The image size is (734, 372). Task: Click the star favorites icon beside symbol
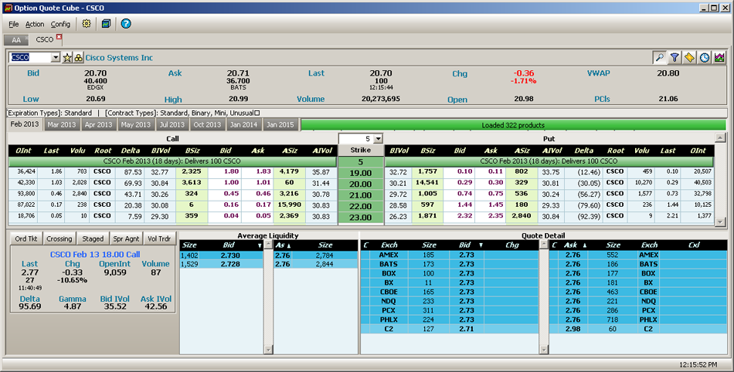pos(67,58)
